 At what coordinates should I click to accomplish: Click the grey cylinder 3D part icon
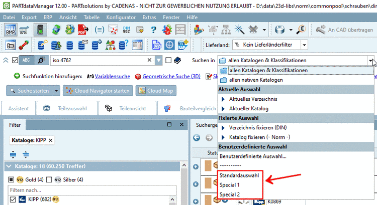(x=280, y=30)
